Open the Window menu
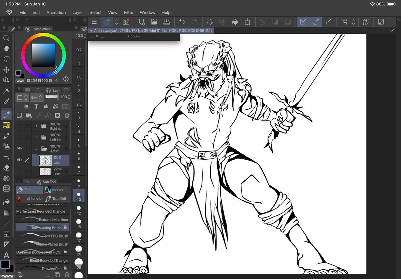The image size is (401, 279). click(x=147, y=12)
